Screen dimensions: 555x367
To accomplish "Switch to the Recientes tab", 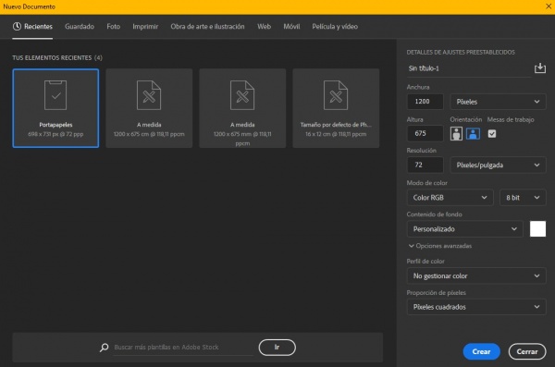I will pos(32,27).
